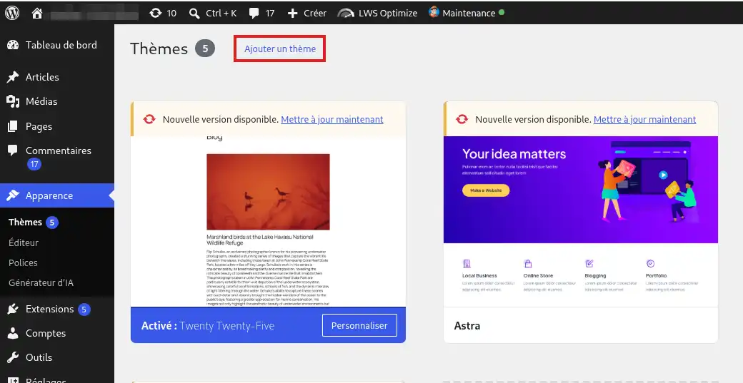Open the Polices submenu item
Viewport: 743px width, 383px height.
click(x=23, y=263)
